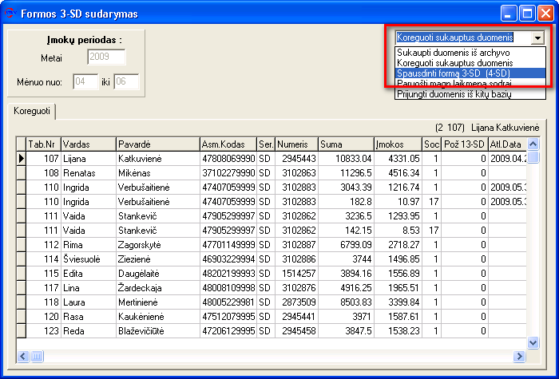Screen dimensions: 559x379
Task: Click the Suma cell '3744'
Action: (346, 259)
